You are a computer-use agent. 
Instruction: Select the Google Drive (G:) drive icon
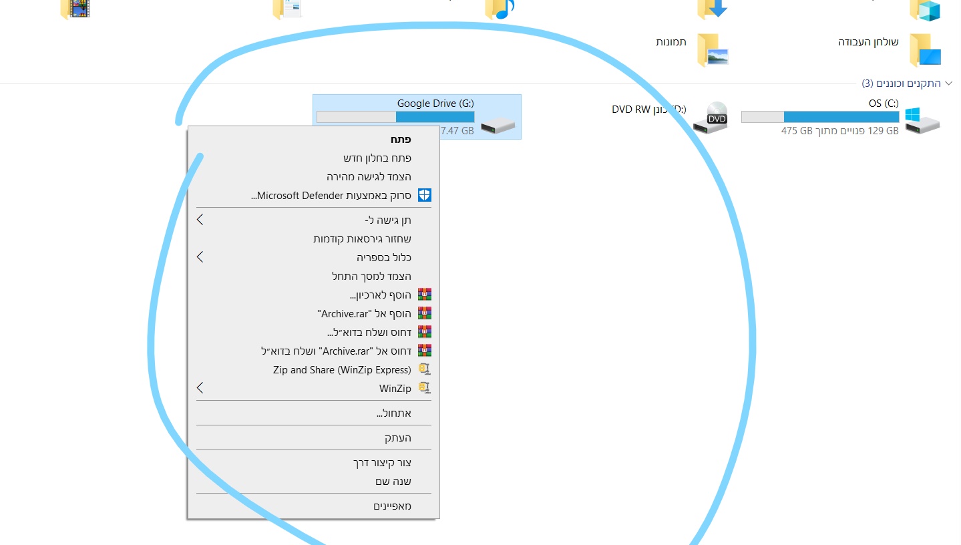[x=498, y=124]
